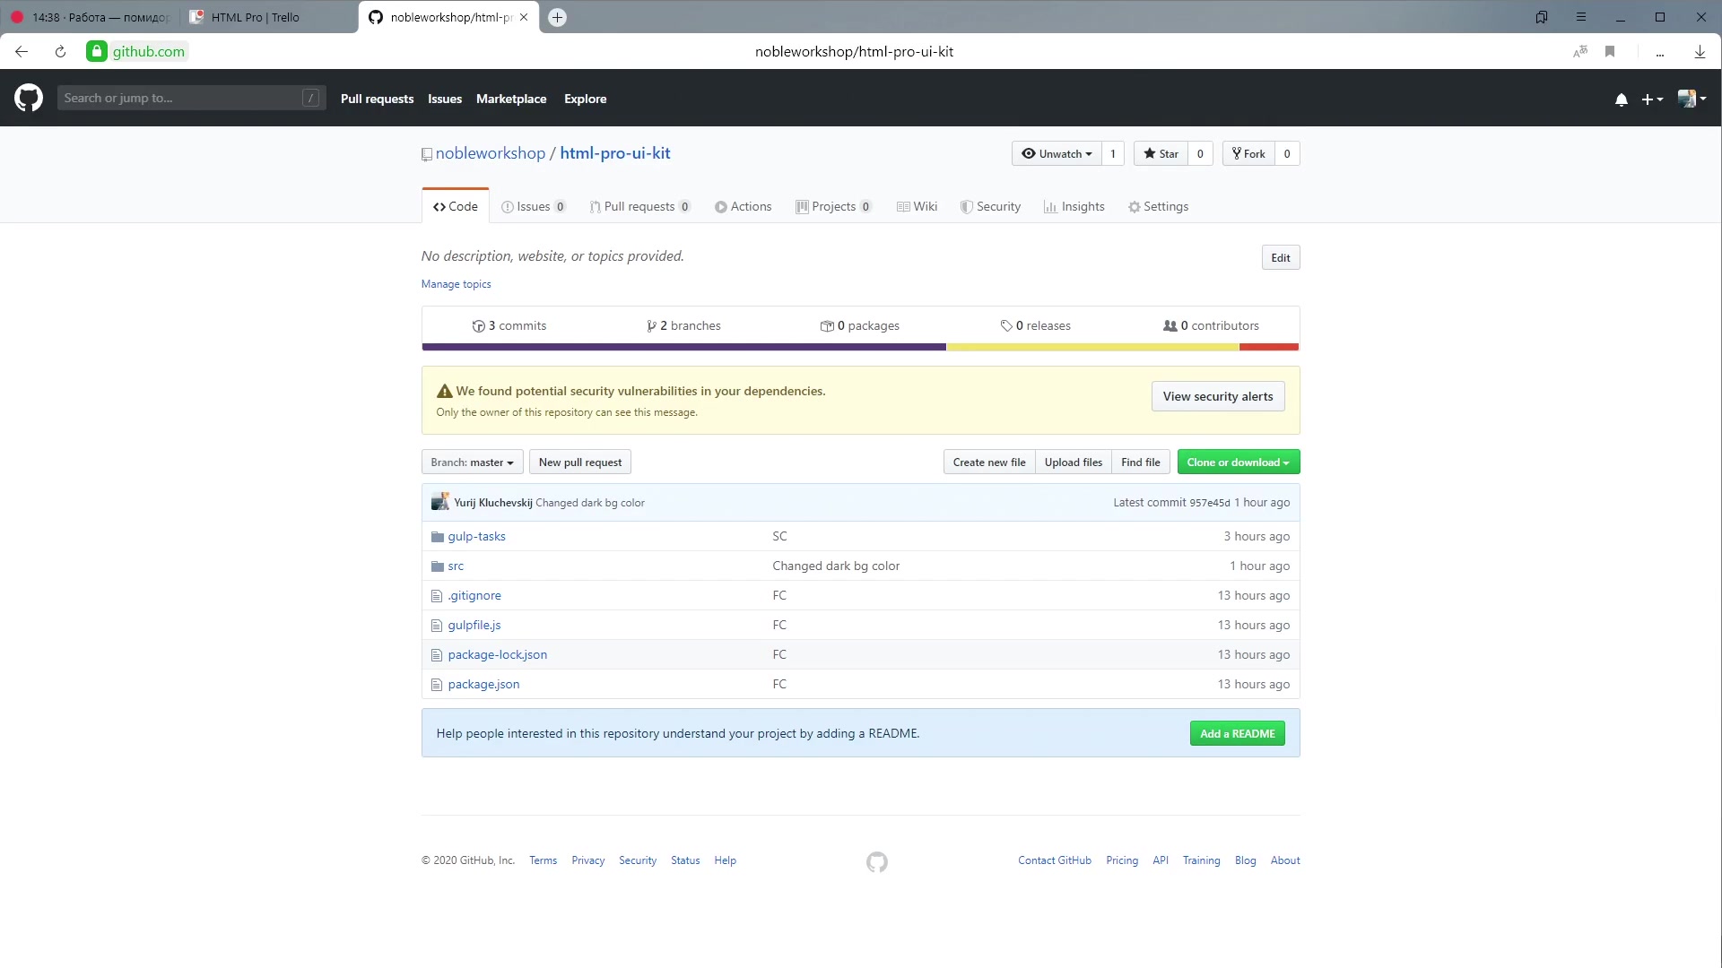Screen dimensions: 1722x968
Task: Open the browser hamburger menu
Action: coord(1581,17)
